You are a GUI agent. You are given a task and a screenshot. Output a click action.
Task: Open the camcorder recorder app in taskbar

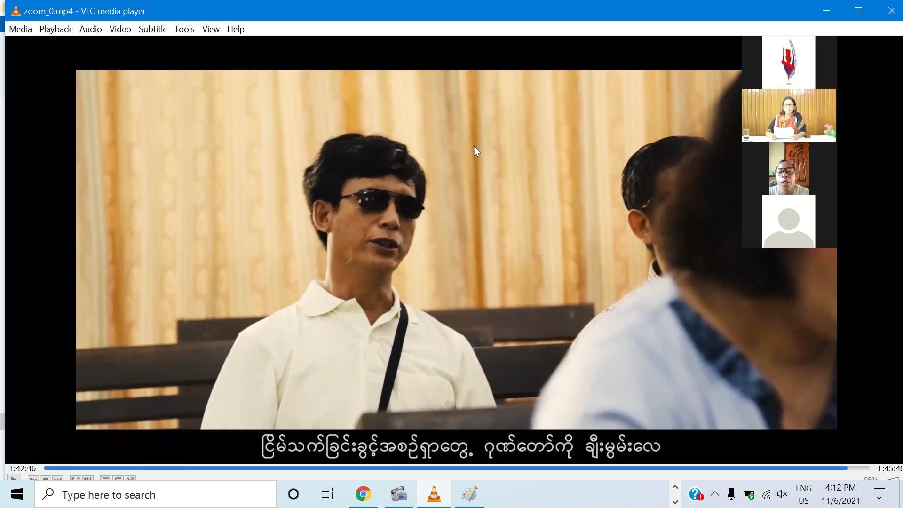tap(398, 494)
